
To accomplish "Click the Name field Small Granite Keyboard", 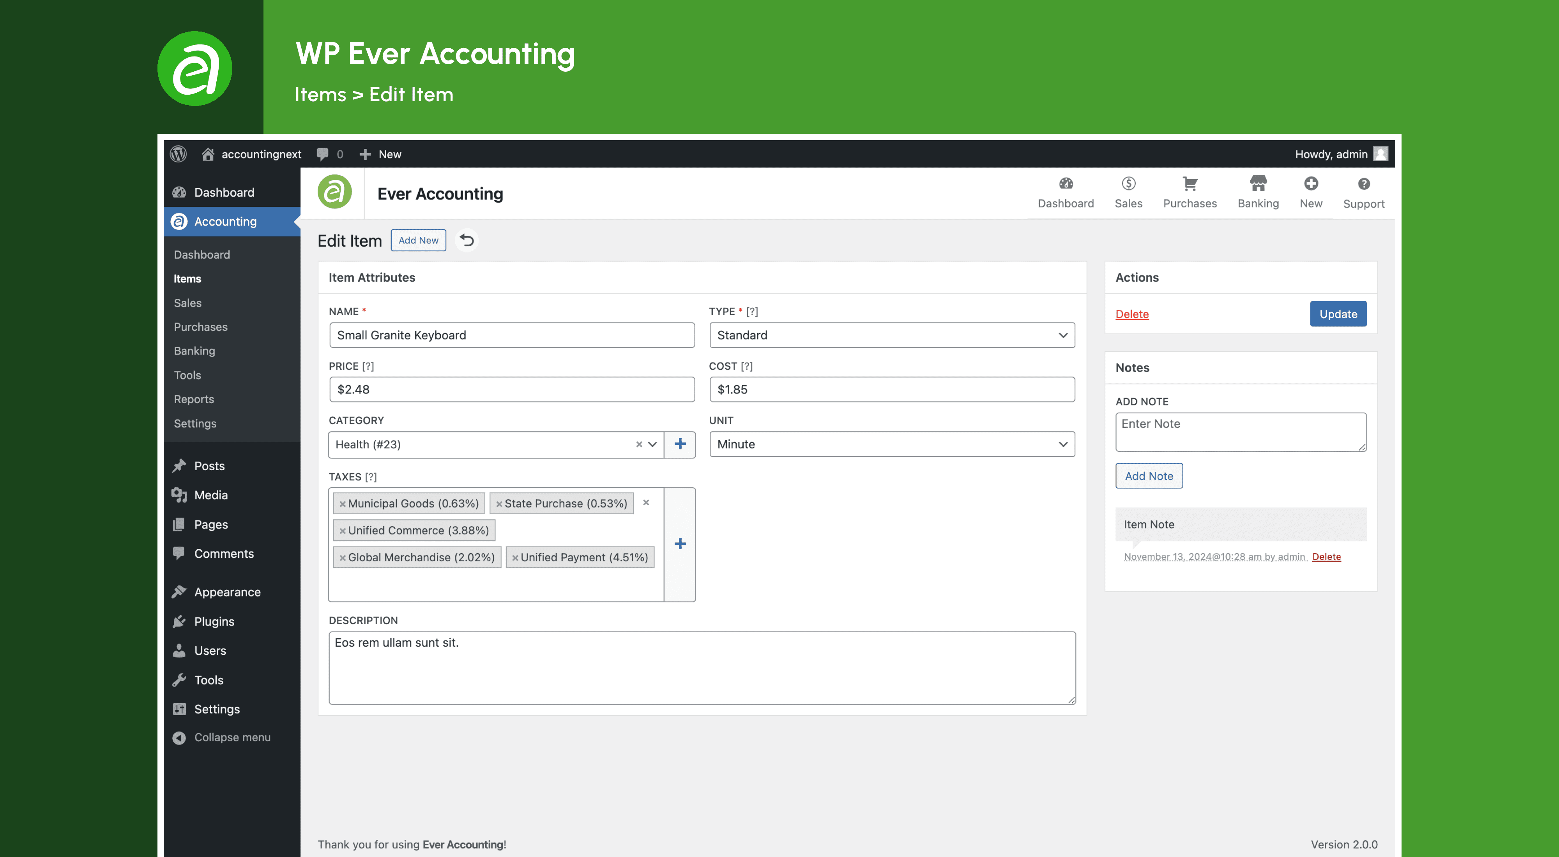I will click(x=511, y=335).
